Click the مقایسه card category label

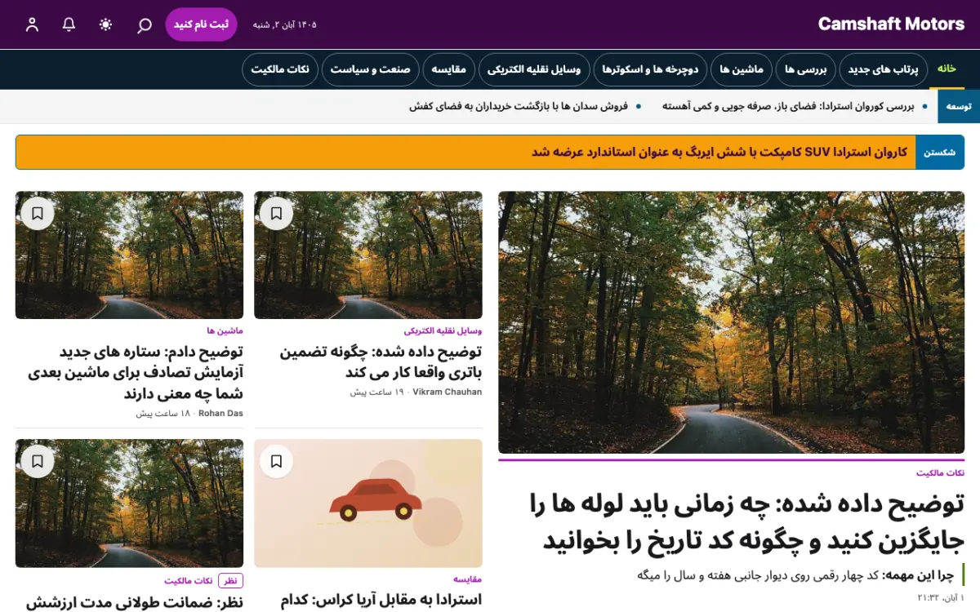coord(467,579)
